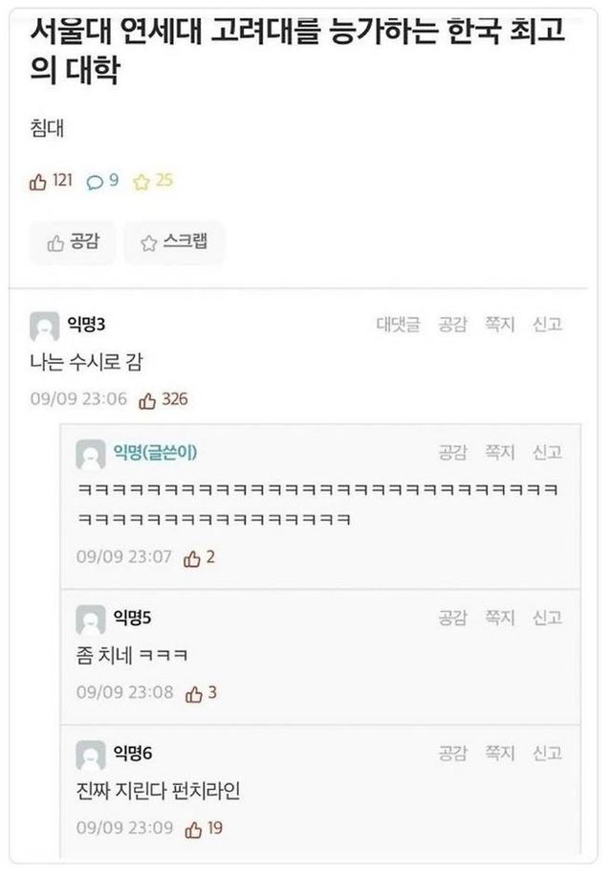This screenshot has width=612, height=878.
Task: Report 익명6's reply with 신고
Action: pos(547,754)
